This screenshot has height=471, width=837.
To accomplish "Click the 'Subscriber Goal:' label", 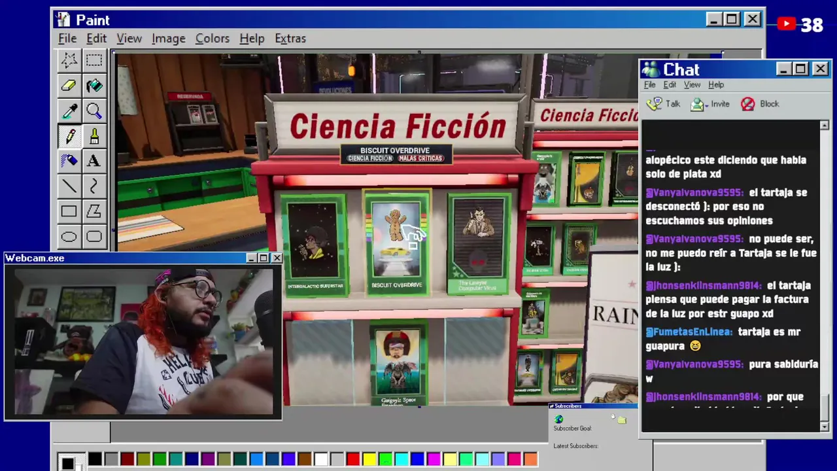I will point(572,428).
